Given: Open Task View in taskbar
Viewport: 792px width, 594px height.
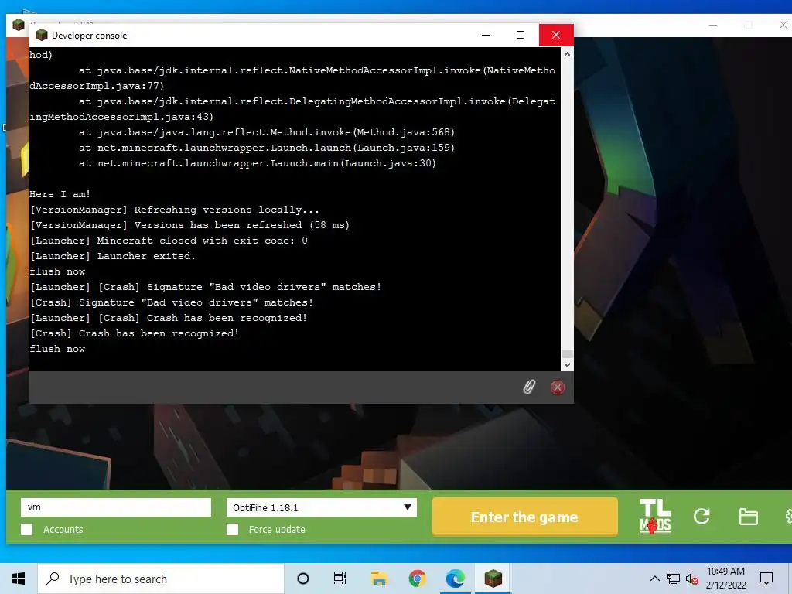Looking at the screenshot, I should (340, 579).
